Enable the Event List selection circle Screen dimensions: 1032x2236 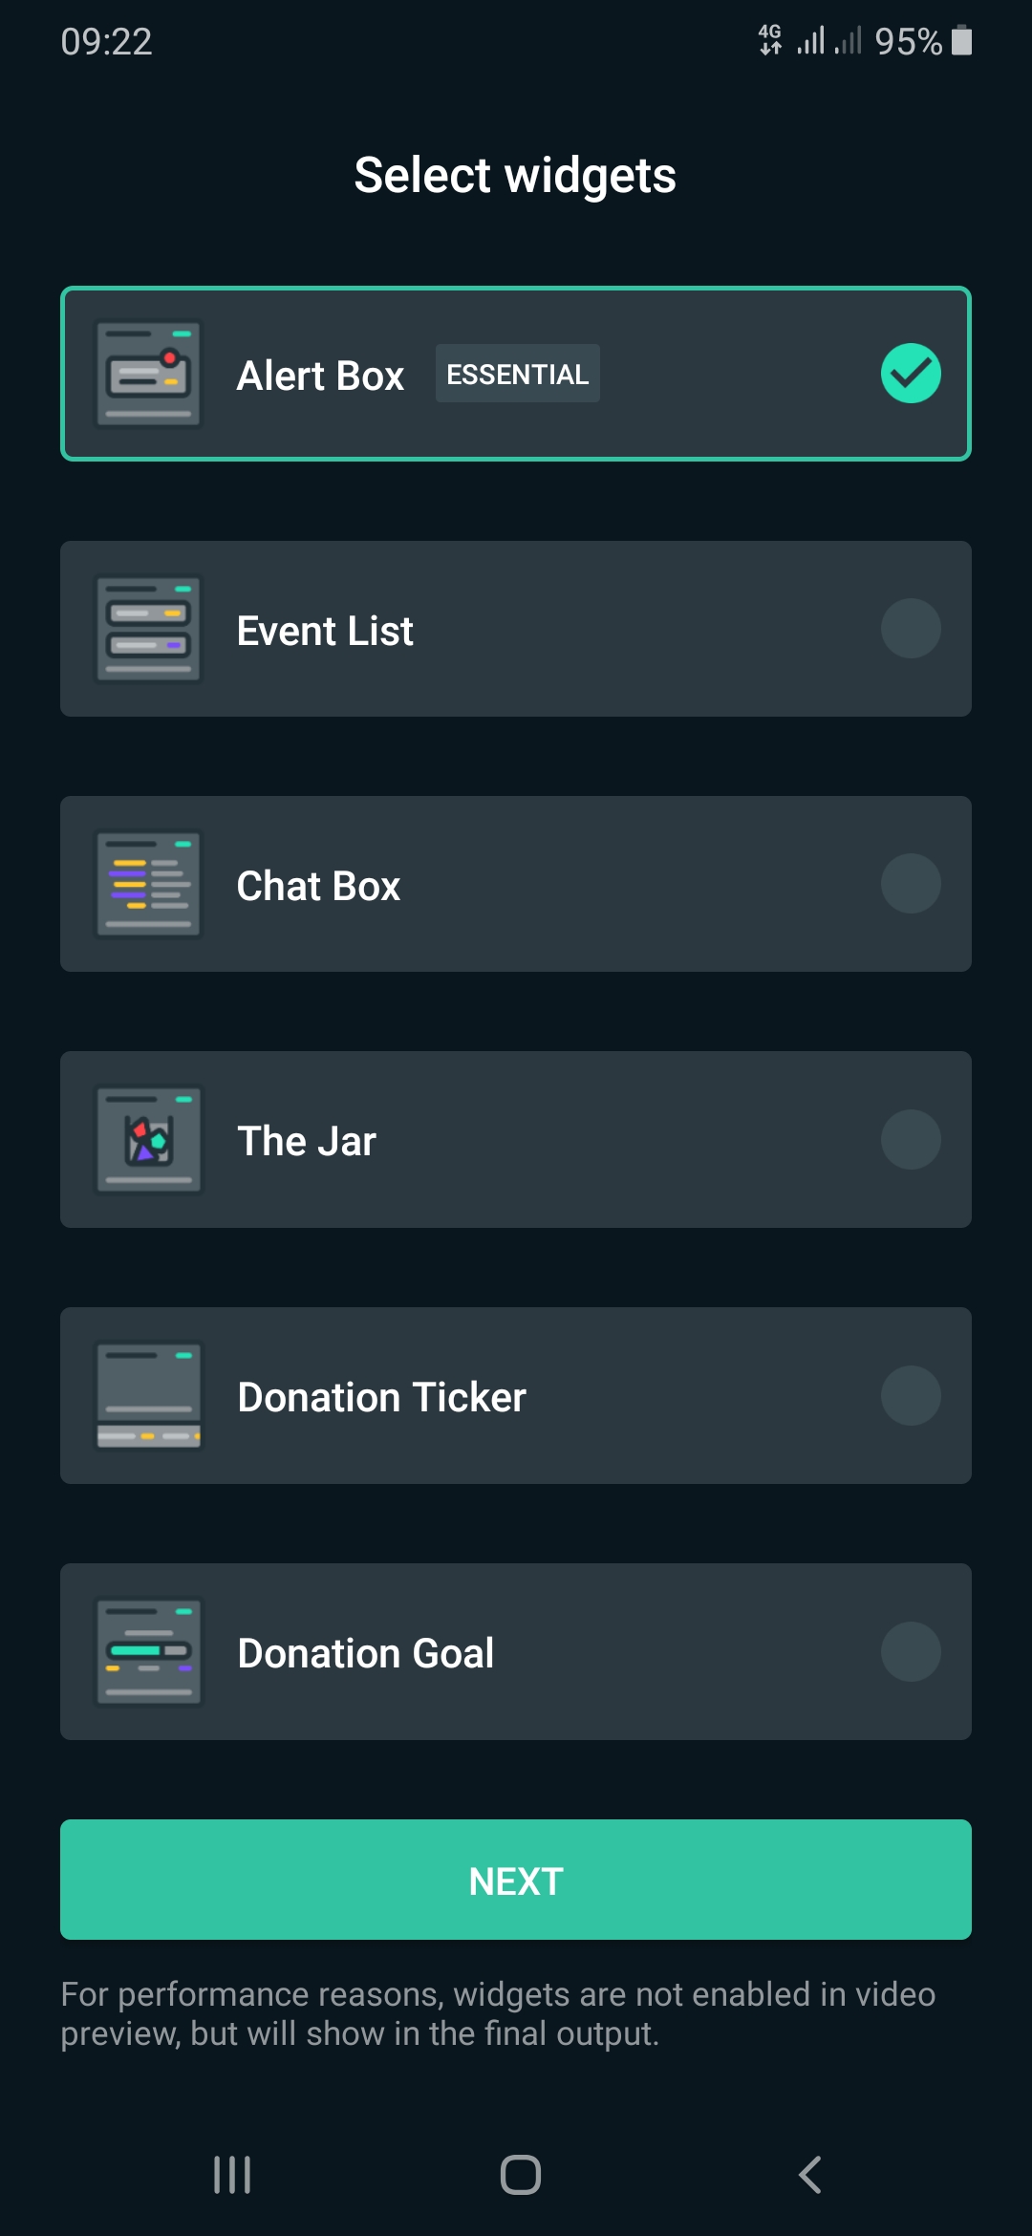point(911,629)
